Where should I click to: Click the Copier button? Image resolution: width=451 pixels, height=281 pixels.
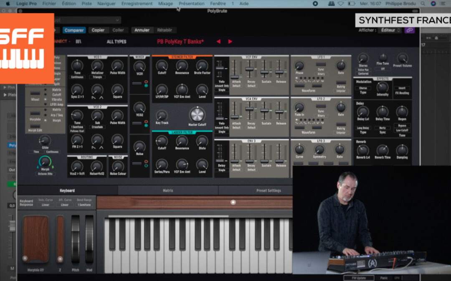pyautogui.click(x=98, y=30)
